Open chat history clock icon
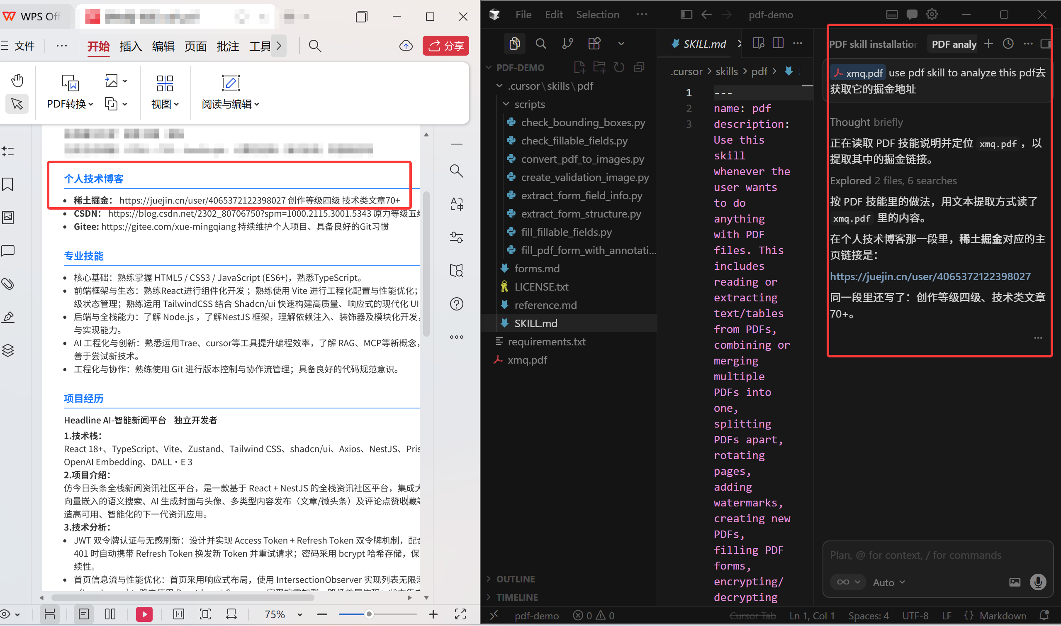1061x626 pixels. click(1008, 44)
